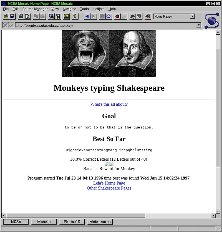Go to home page via red house icon
The height and width of the screenshot is (232, 222).
coord(117,16)
